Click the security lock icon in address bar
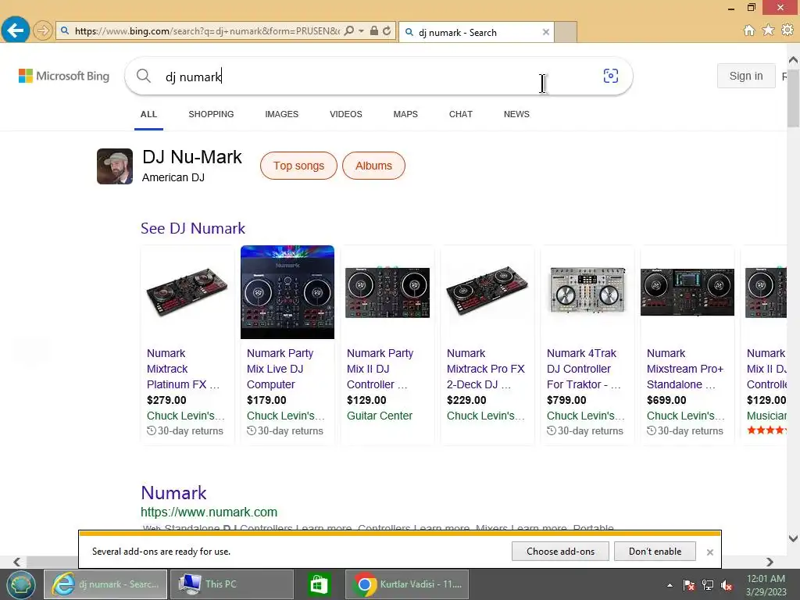 click(x=374, y=30)
